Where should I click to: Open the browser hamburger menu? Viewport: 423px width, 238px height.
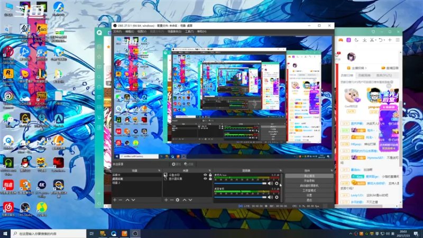tap(398, 40)
